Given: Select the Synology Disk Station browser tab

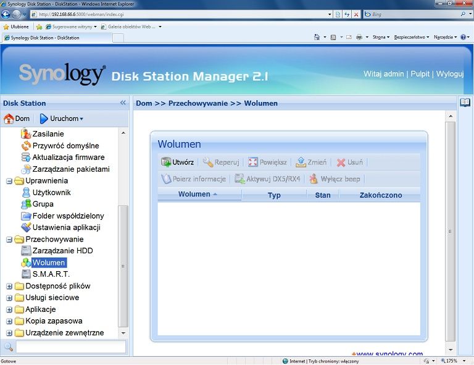Looking at the screenshot, I should tap(57, 38).
